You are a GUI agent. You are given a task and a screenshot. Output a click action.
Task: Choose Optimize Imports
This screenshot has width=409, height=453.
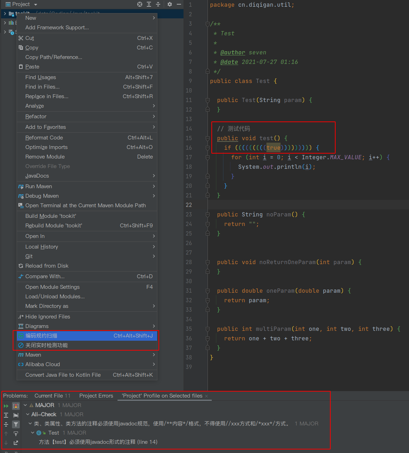tap(87, 147)
